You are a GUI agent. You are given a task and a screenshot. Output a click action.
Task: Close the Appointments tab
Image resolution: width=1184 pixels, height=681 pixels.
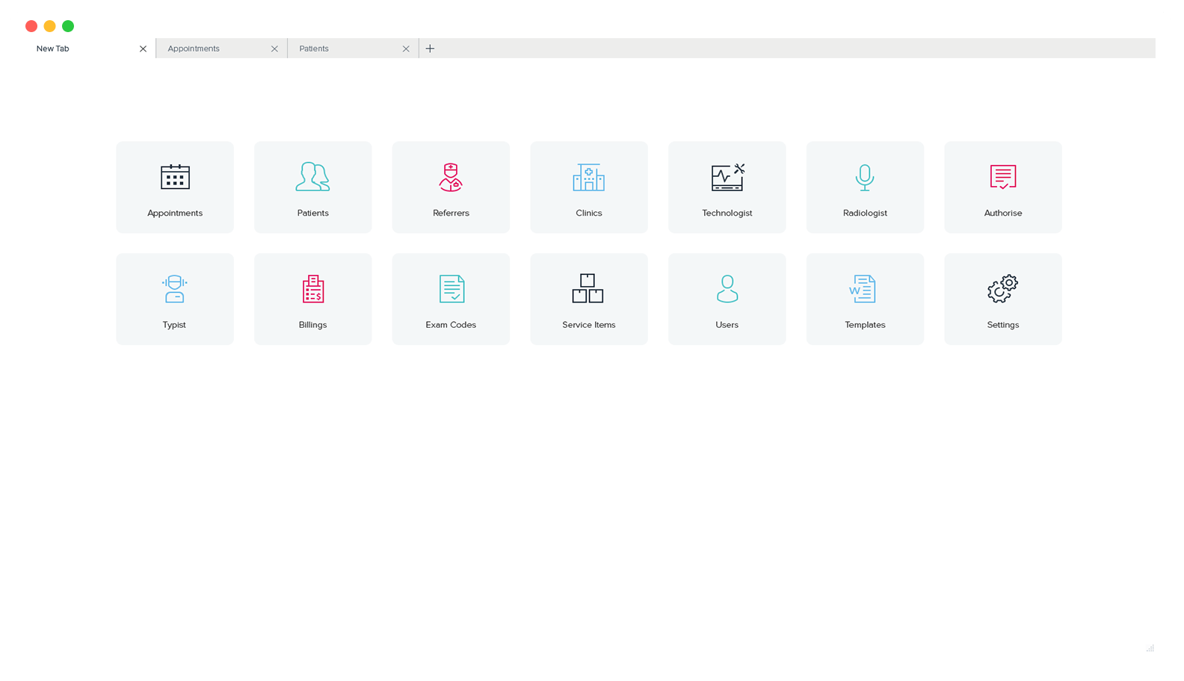coord(274,49)
